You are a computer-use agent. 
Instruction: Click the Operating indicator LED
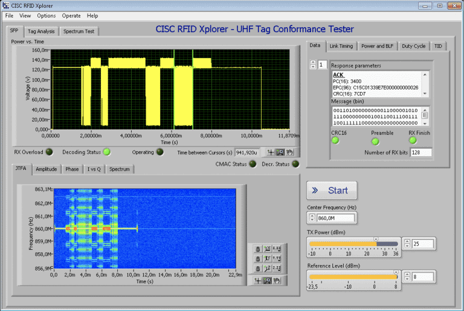click(x=159, y=152)
